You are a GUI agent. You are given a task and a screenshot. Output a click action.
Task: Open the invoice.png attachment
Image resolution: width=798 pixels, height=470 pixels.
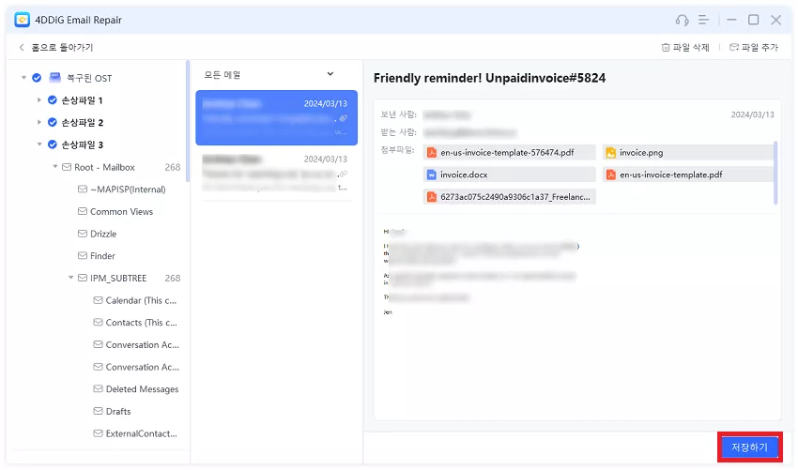coord(688,152)
